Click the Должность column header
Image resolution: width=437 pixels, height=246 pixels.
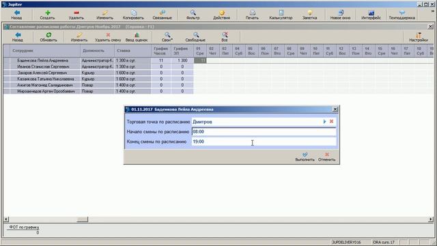(97, 51)
